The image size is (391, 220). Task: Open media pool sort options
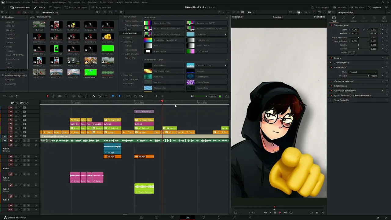tap(111, 13)
